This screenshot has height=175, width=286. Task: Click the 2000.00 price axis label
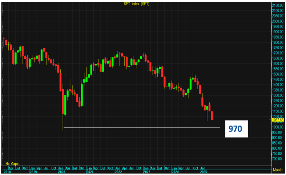pos(278,21)
